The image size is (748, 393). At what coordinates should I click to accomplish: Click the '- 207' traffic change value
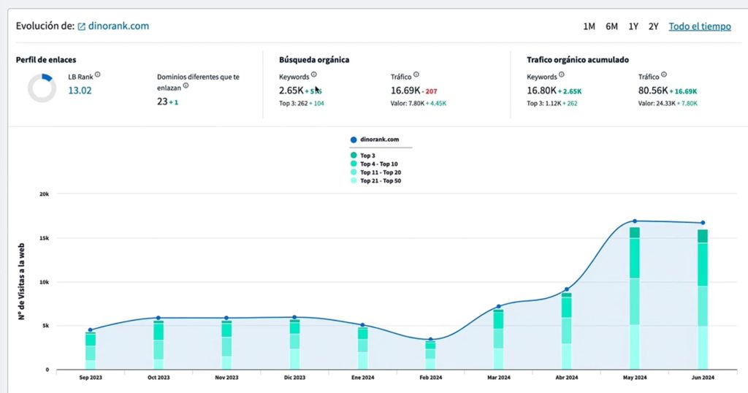[430, 91]
